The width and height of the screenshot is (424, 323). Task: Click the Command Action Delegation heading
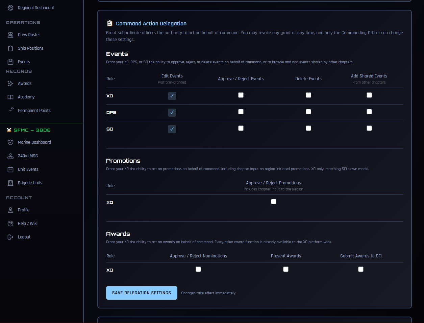point(151,23)
